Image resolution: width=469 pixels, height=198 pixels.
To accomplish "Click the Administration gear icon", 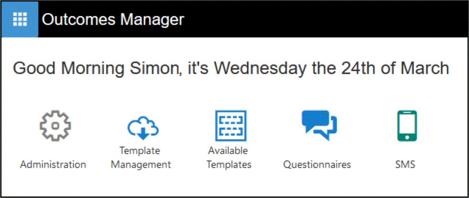I will (55, 125).
